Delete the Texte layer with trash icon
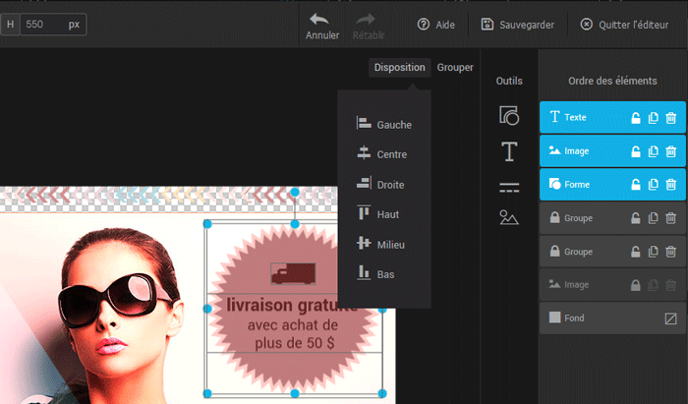This screenshot has height=404, width=688. click(x=671, y=118)
